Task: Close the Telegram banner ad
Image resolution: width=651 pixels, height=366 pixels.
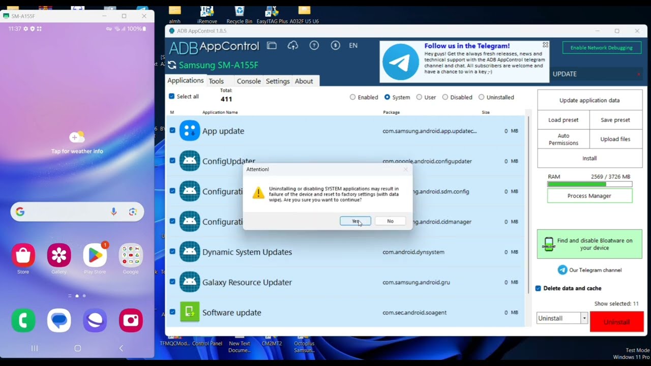Action: pos(546,45)
